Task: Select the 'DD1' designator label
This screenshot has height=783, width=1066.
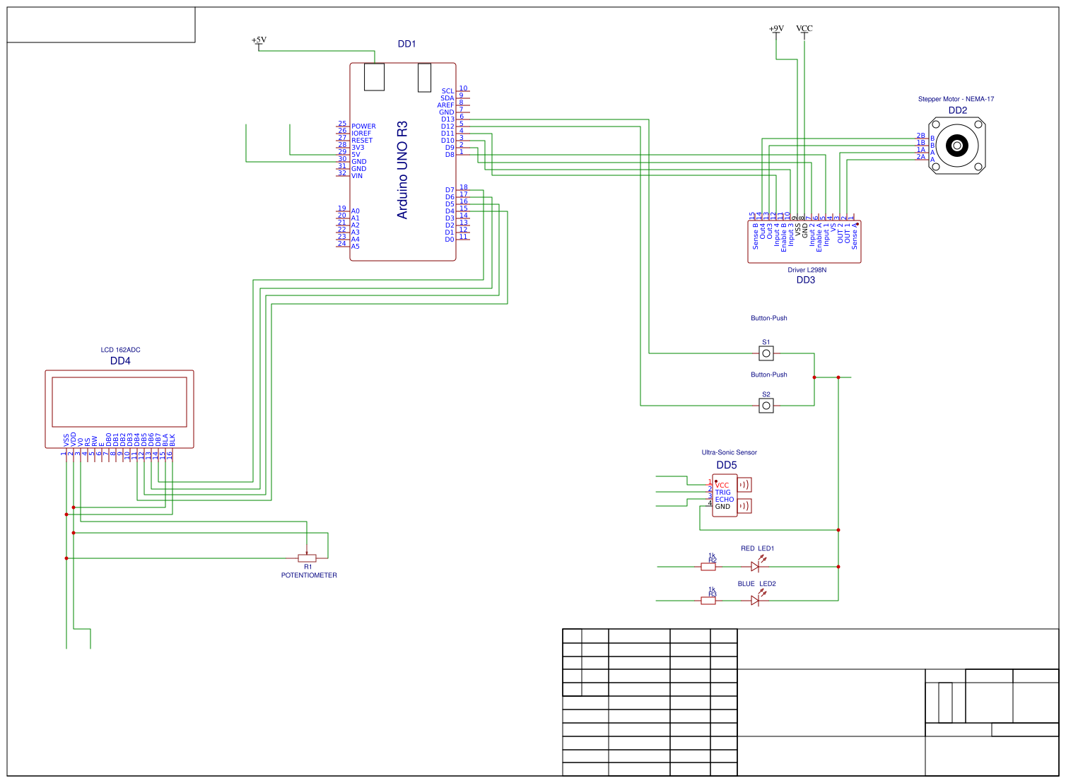Action: click(406, 44)
